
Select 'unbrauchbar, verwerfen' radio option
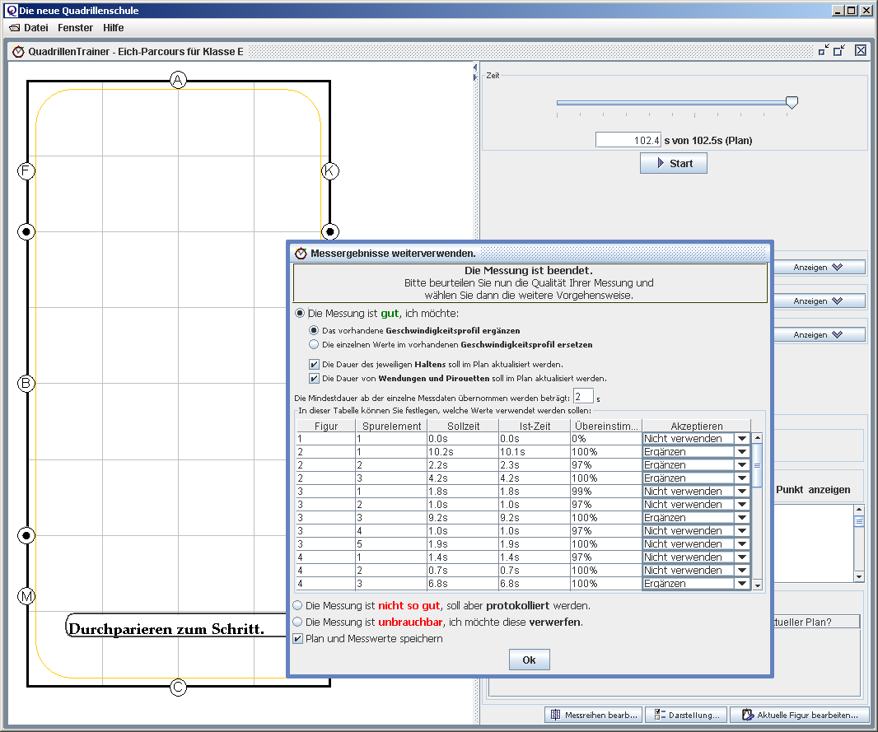click(x=297, y=622)
